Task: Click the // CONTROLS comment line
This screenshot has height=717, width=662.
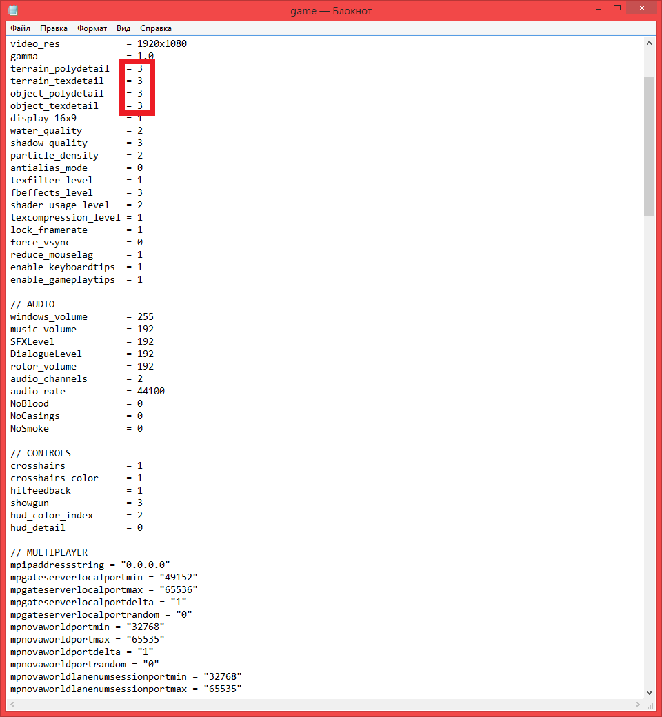Action: coord(41,453)
